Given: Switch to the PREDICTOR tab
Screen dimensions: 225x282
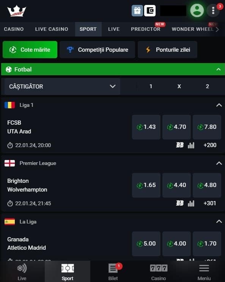Looking at the screenshot, I should tap(146, 29).
